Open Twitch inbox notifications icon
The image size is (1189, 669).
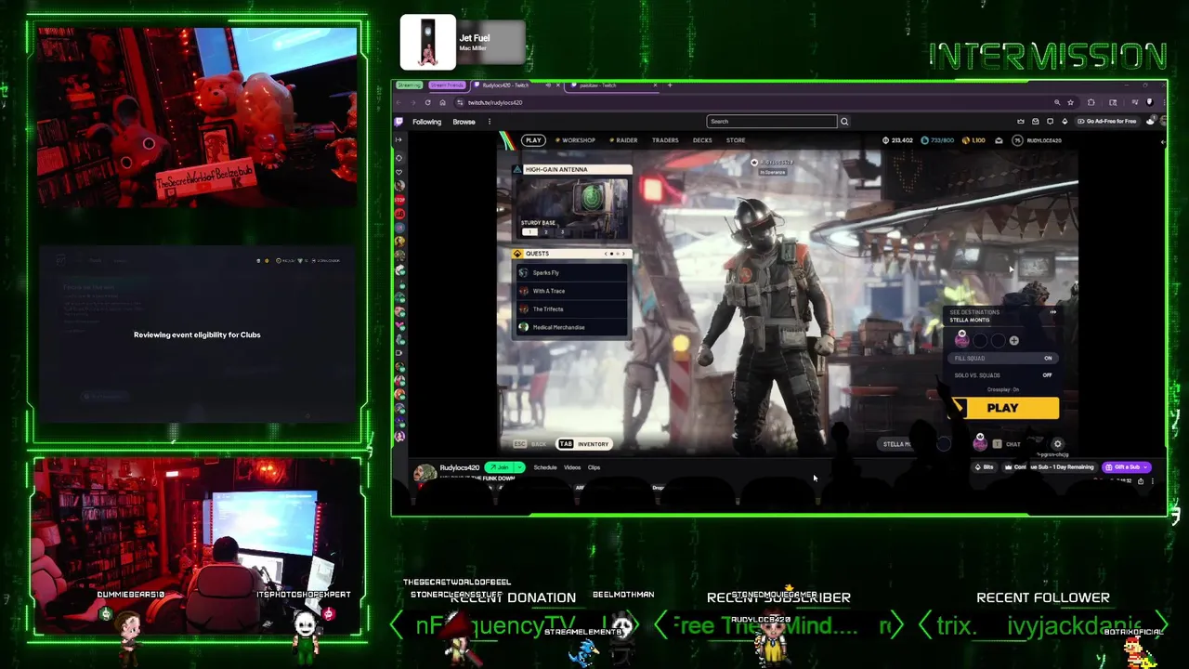tap(1036, 122)
